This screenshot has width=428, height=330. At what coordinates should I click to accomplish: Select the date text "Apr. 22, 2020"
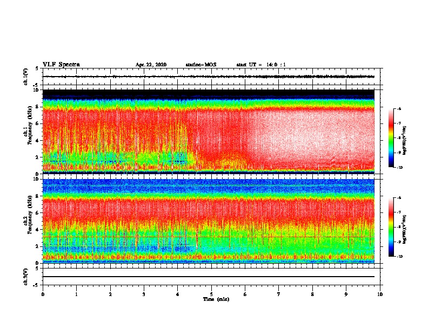click(x=151, y=65)
